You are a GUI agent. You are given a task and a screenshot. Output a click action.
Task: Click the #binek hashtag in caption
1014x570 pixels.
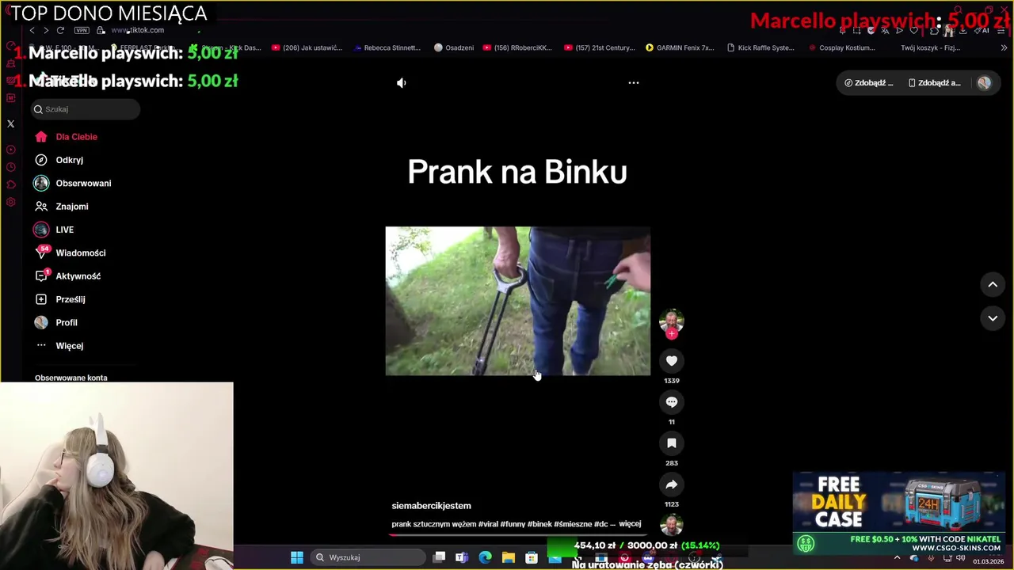coord(539,524)
